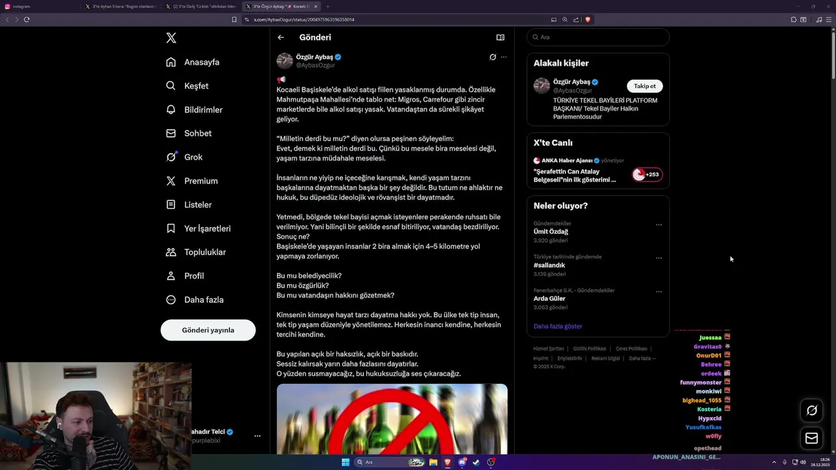Open more options for Ümit Özdağ trend
Image resolution: width=836 pixels, height=470 pixels.
point(658,225)
